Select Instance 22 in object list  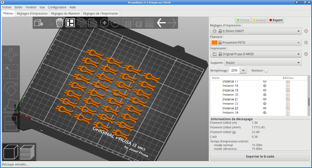(230, 103)
